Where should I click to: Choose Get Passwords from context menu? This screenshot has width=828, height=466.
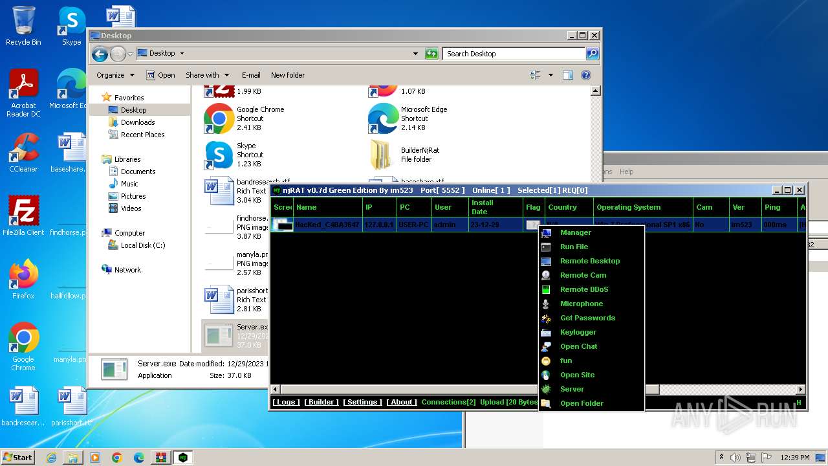coord(587,318)
